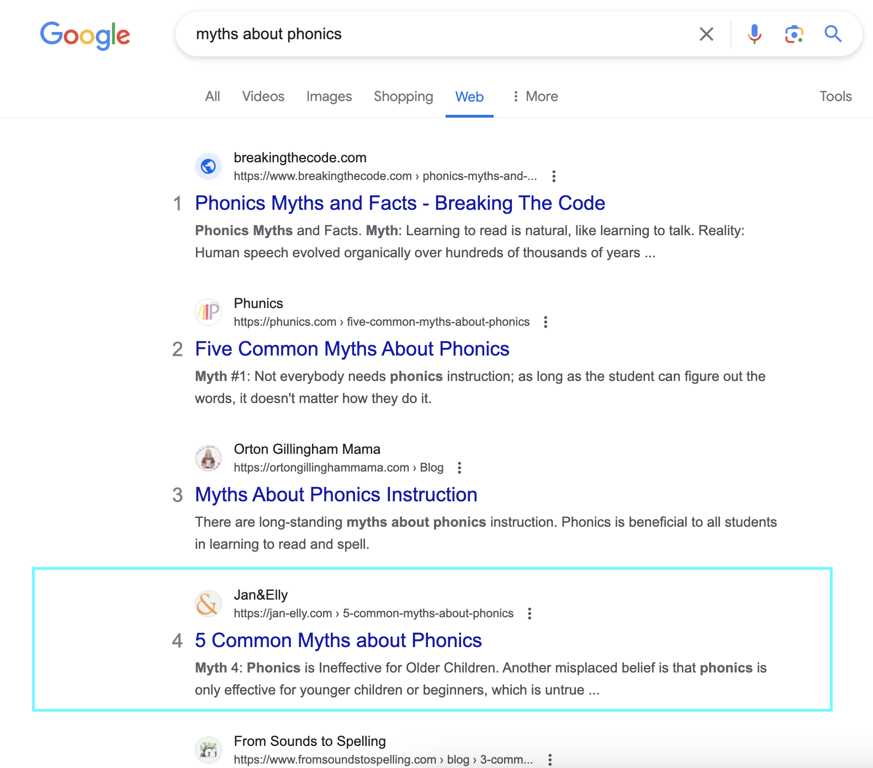
Task: Open the Tools menu
Action: (x=835, y=96)
